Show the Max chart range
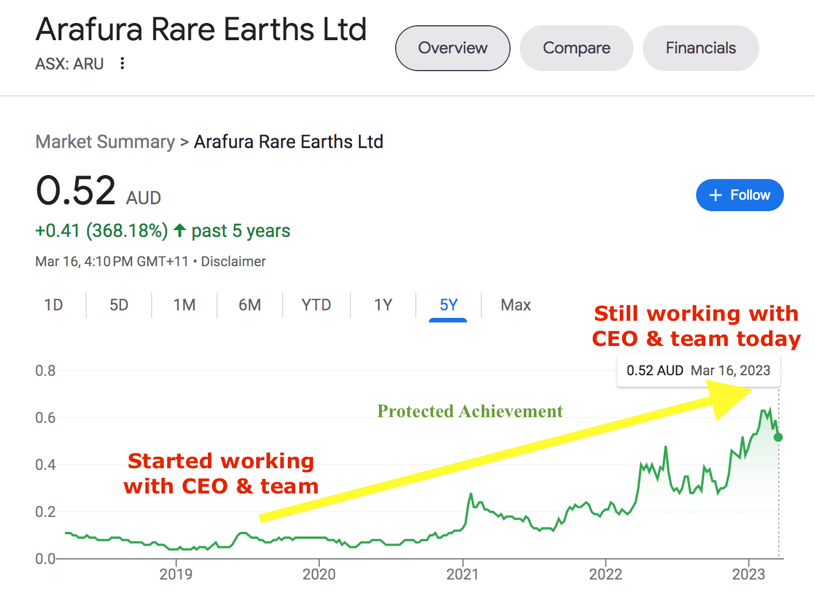 (x=516, y=305)
